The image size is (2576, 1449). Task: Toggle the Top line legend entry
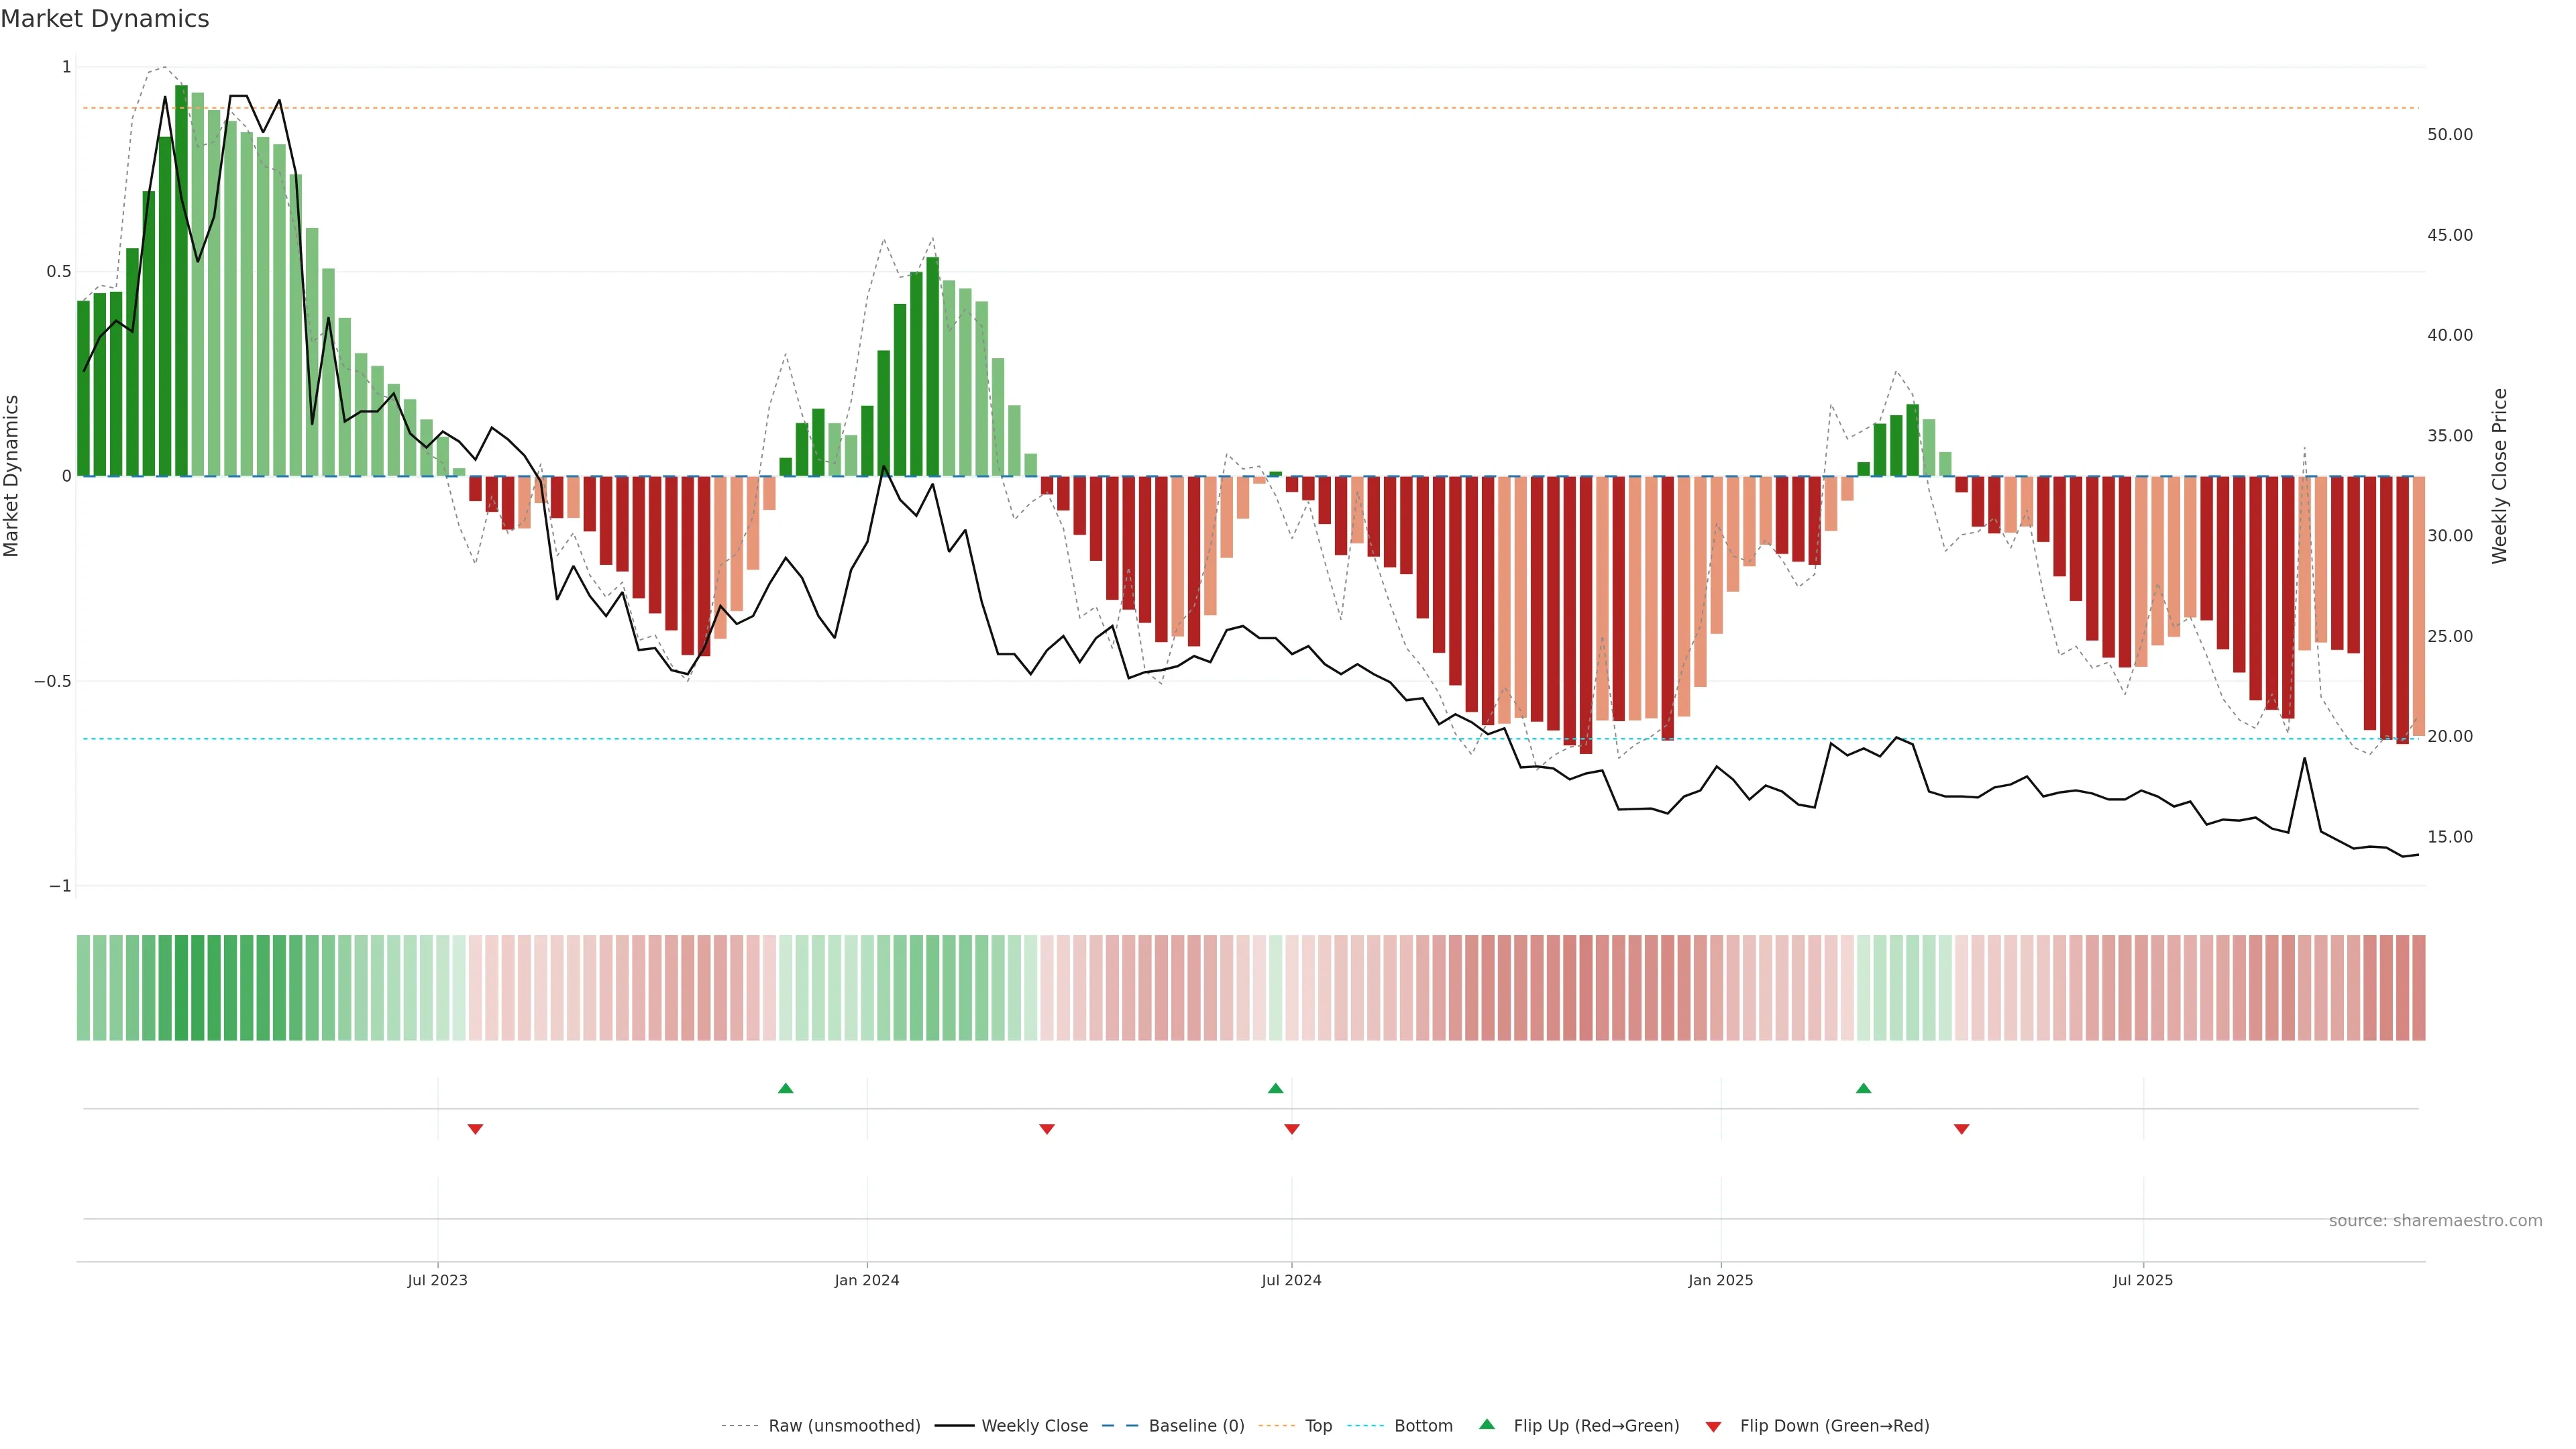click(x=1318, y=1426)
